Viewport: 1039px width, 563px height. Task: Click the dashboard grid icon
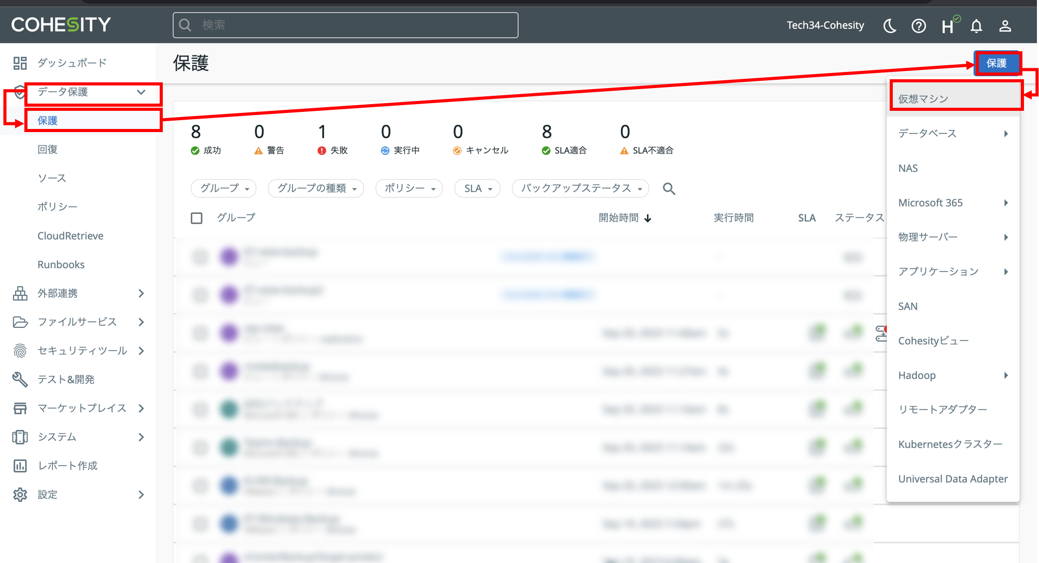coord(20,63)
